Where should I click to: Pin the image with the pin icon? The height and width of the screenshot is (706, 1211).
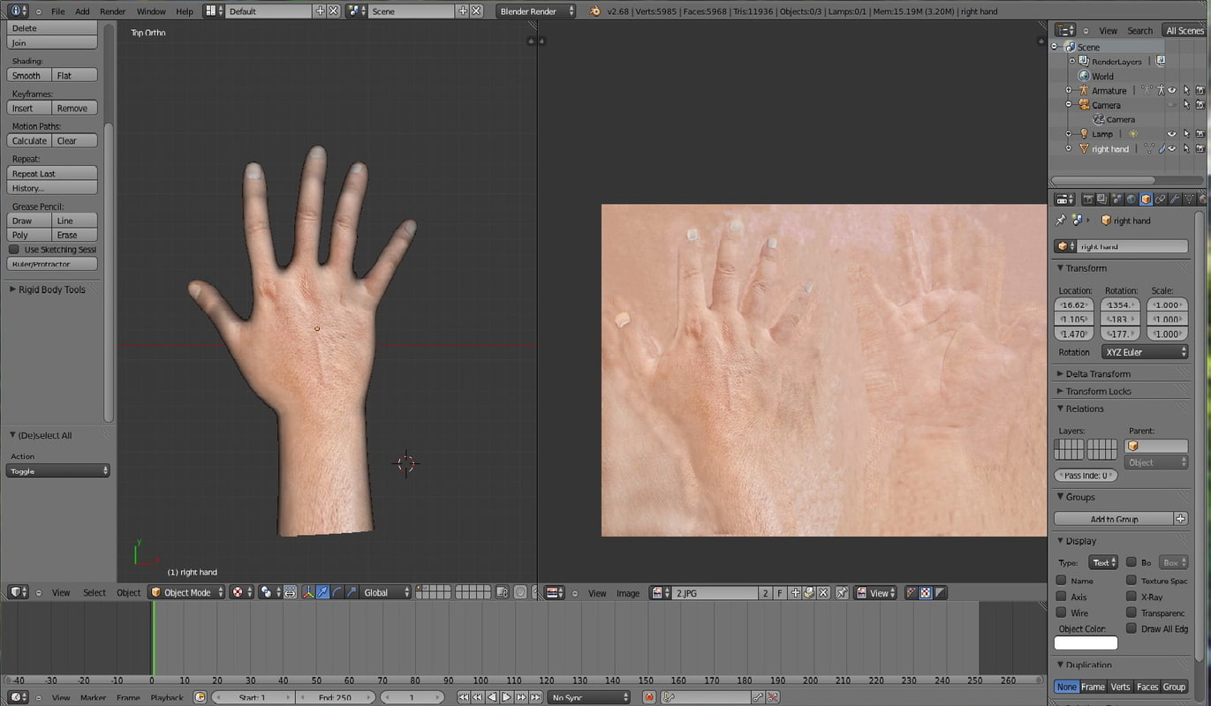pyautogui.click(x=842, y=593)
